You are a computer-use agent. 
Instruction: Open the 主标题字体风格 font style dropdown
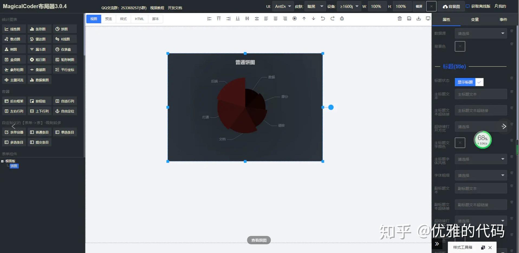481,159
